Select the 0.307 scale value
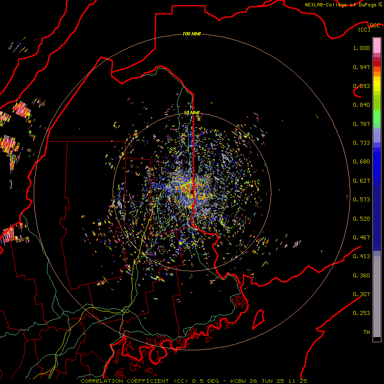This screenshot has width=384, height=384. pyautogui.click(x=361, y=294)
